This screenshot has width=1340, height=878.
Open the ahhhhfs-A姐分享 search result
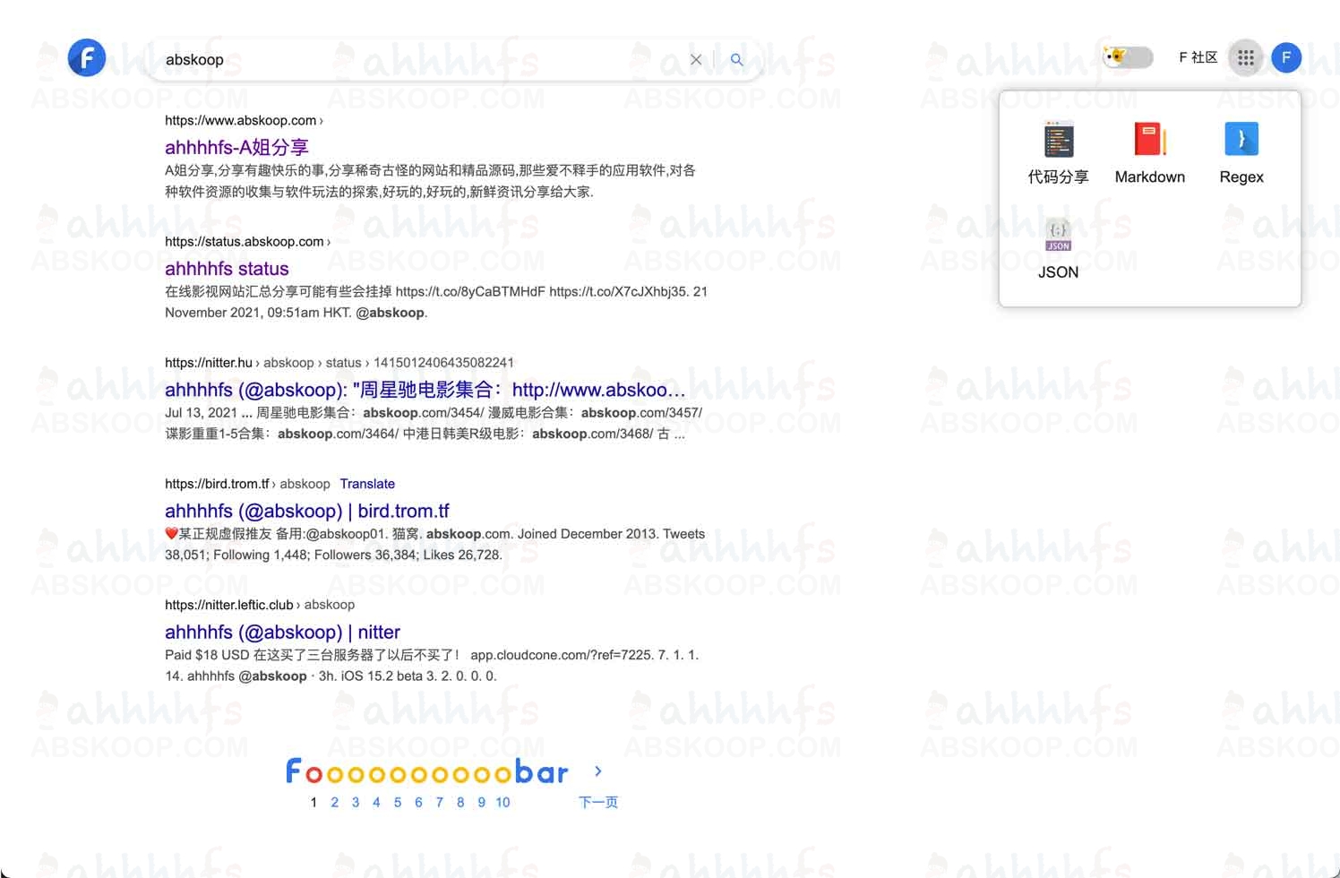(x=236, y=148)
